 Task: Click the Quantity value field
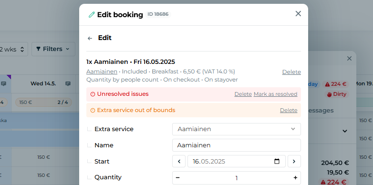pyautogui.click(x=237, y=178)
